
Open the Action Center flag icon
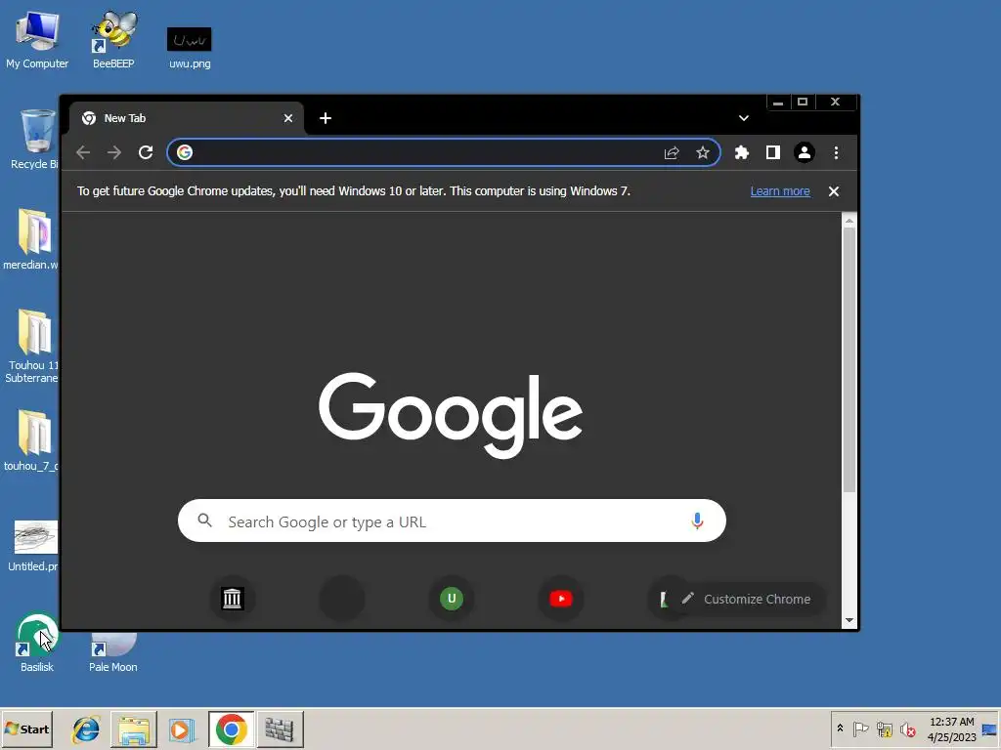860,729
